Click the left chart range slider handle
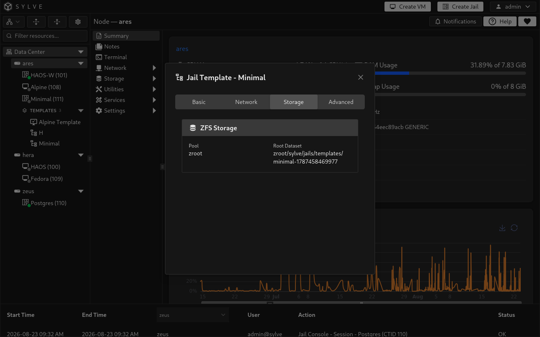This screenshot has height=337, width=540. coord(270,303)
